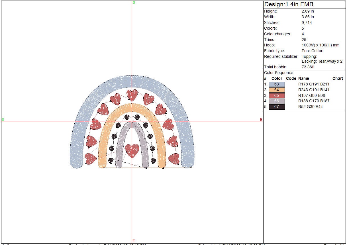Screen dimensions: 347x245
Task: Click the red E marker at bottom
Action: coord(134,241)
